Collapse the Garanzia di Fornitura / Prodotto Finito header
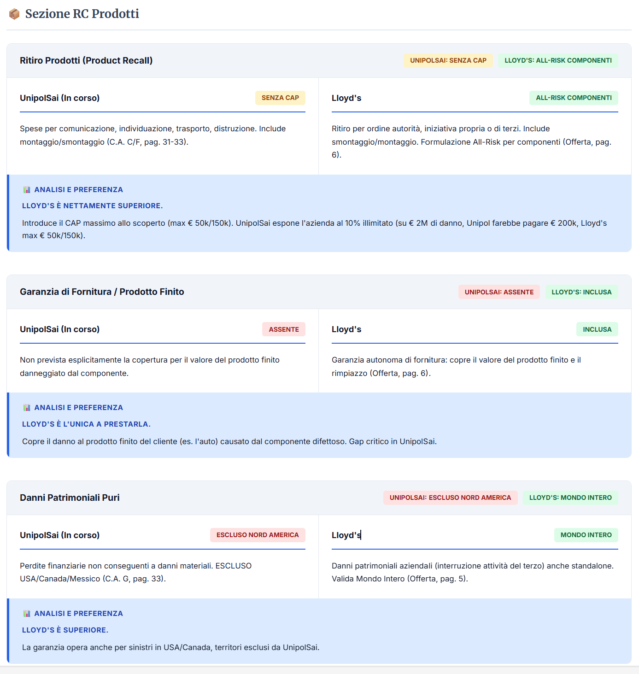Screen dimensions: 639x674 click(102, 292)
